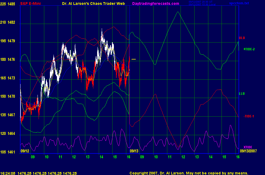265x175 pixels.
Task: Open the Daytradingforecasts.com label
Action: 156,3
